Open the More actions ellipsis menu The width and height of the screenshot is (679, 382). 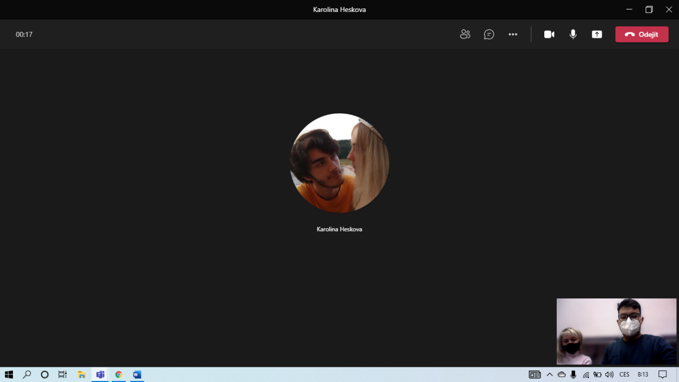tap(513, 34)
